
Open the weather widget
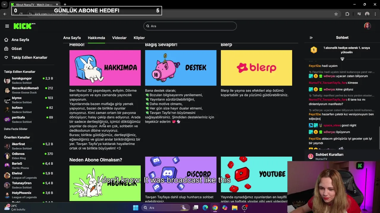[x=14, y=208]
